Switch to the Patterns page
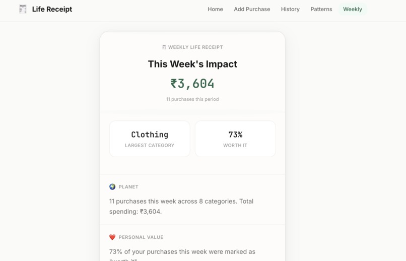 (321, 9)
